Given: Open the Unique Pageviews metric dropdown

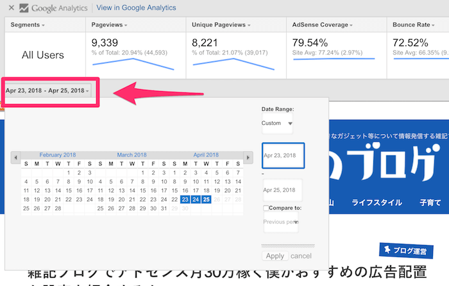Looking at the screenshot, I should pos(221,25).
